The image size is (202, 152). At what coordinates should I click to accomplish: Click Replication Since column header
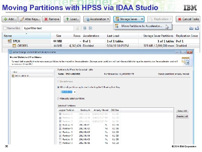187,36
